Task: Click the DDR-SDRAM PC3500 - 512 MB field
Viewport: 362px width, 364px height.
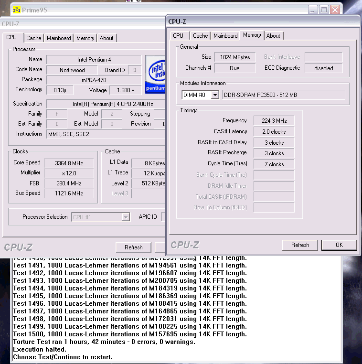Action: 283,95
